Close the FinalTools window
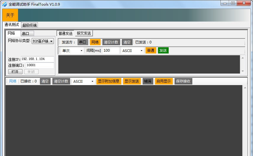This screenshot has height=156, width=253. click(x=244, y=3)
